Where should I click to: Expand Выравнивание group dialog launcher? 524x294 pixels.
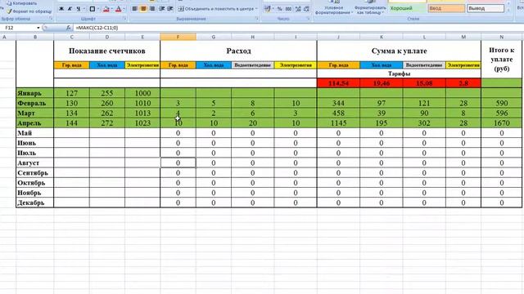tap(256, 19)
